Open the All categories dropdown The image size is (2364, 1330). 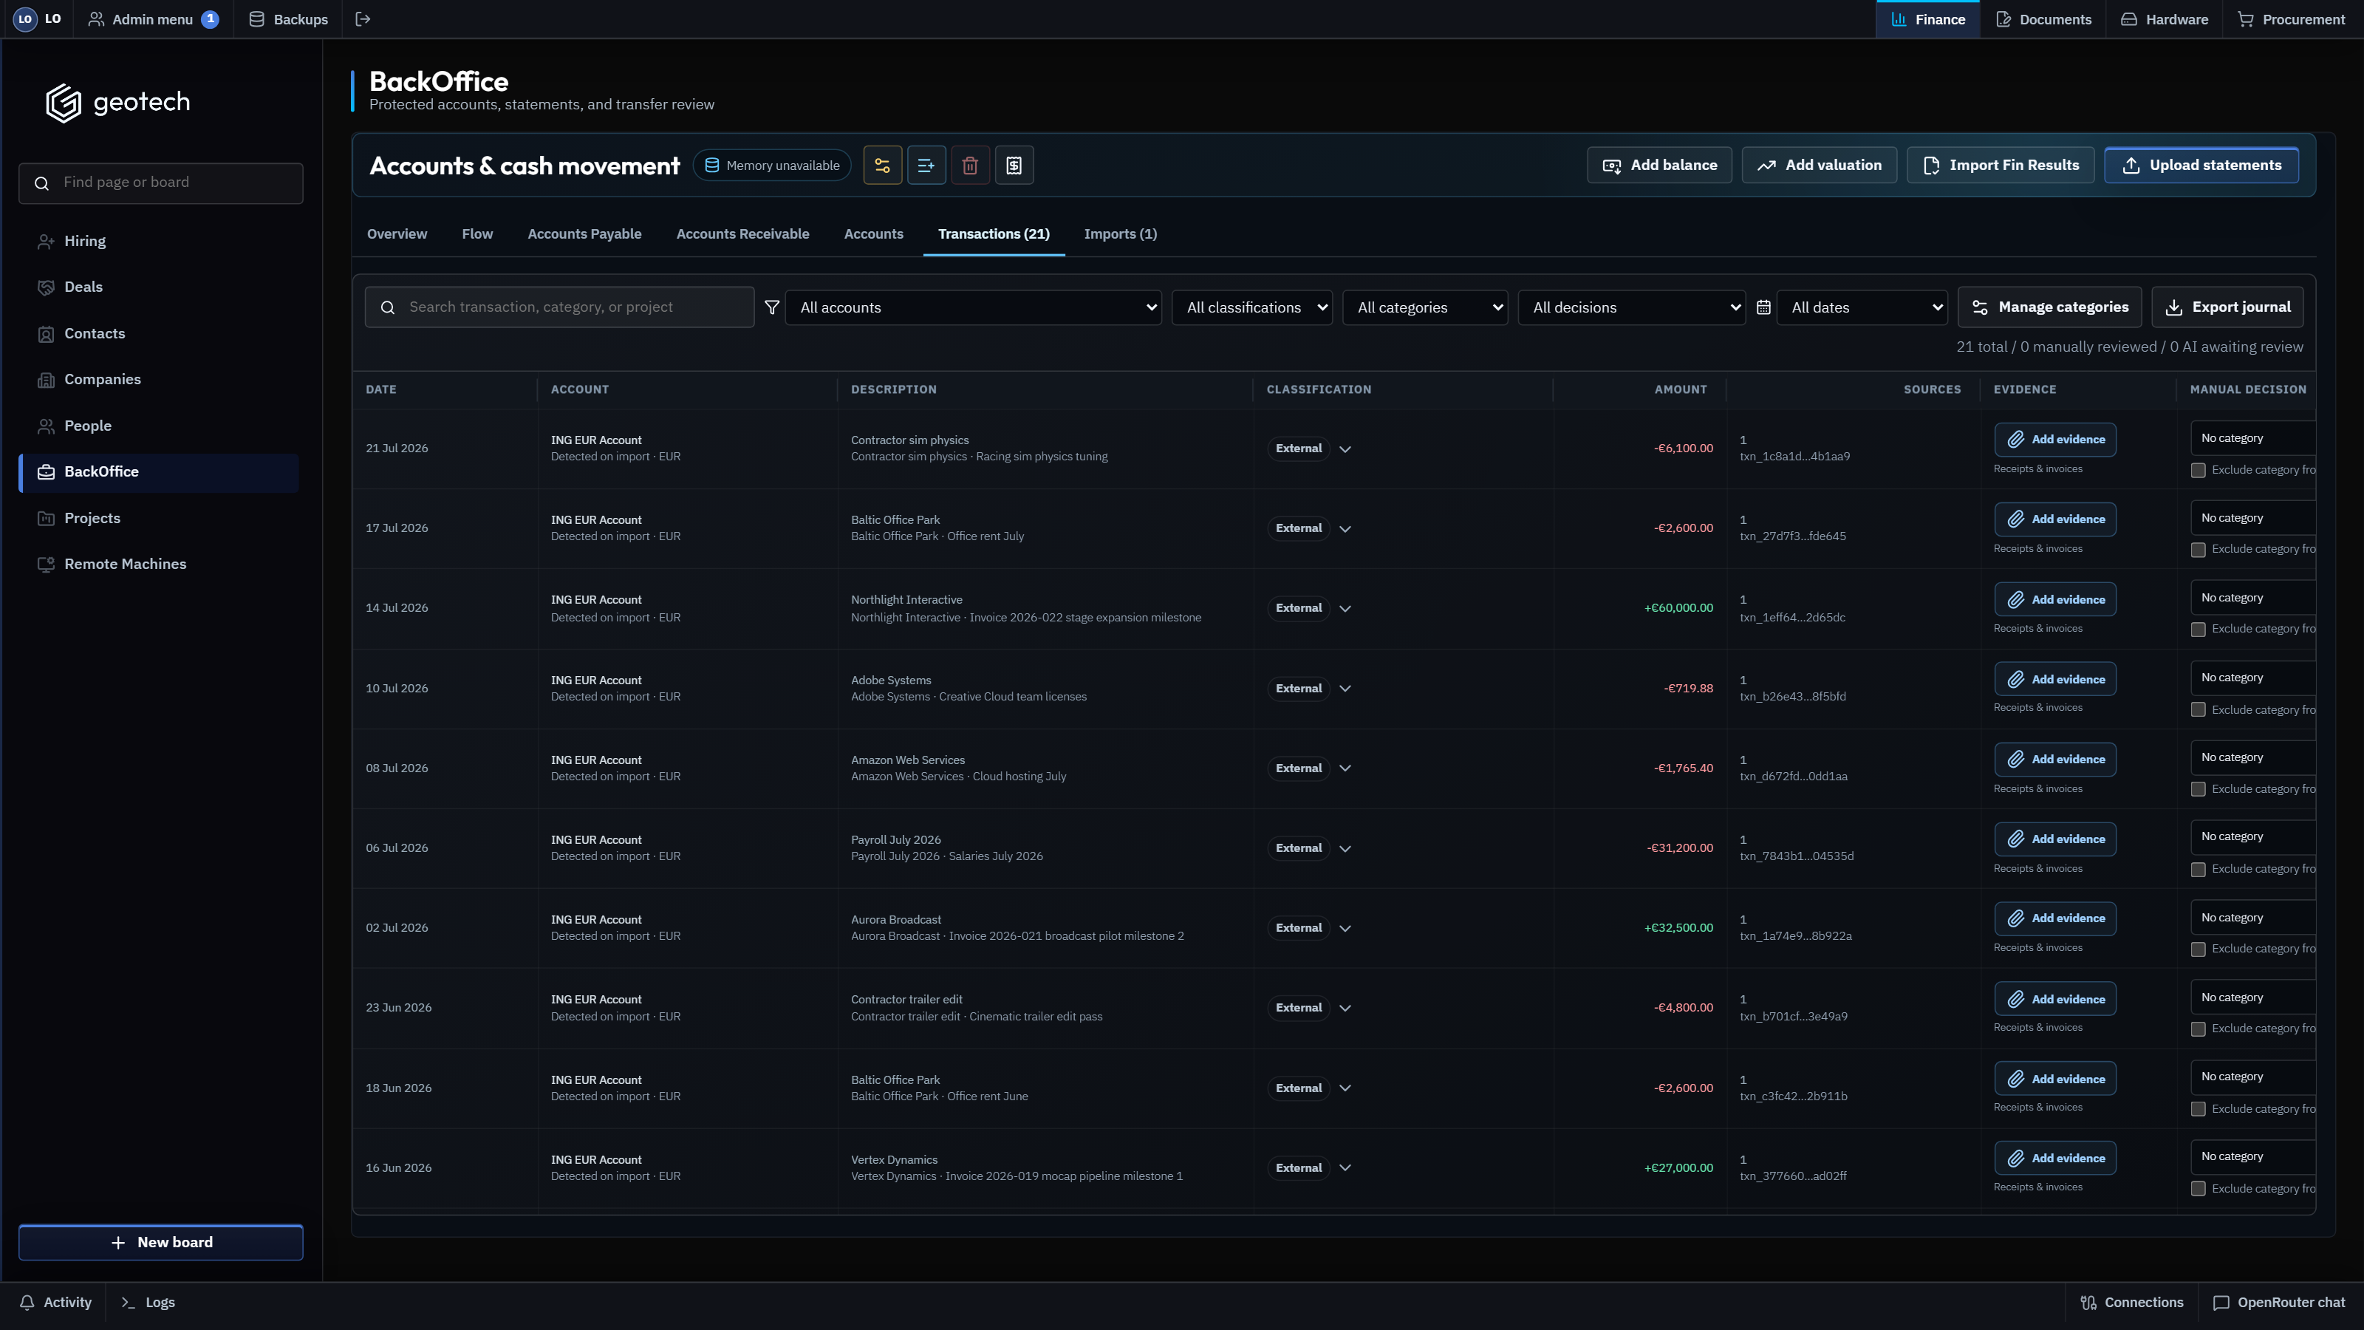(1425, 307)
